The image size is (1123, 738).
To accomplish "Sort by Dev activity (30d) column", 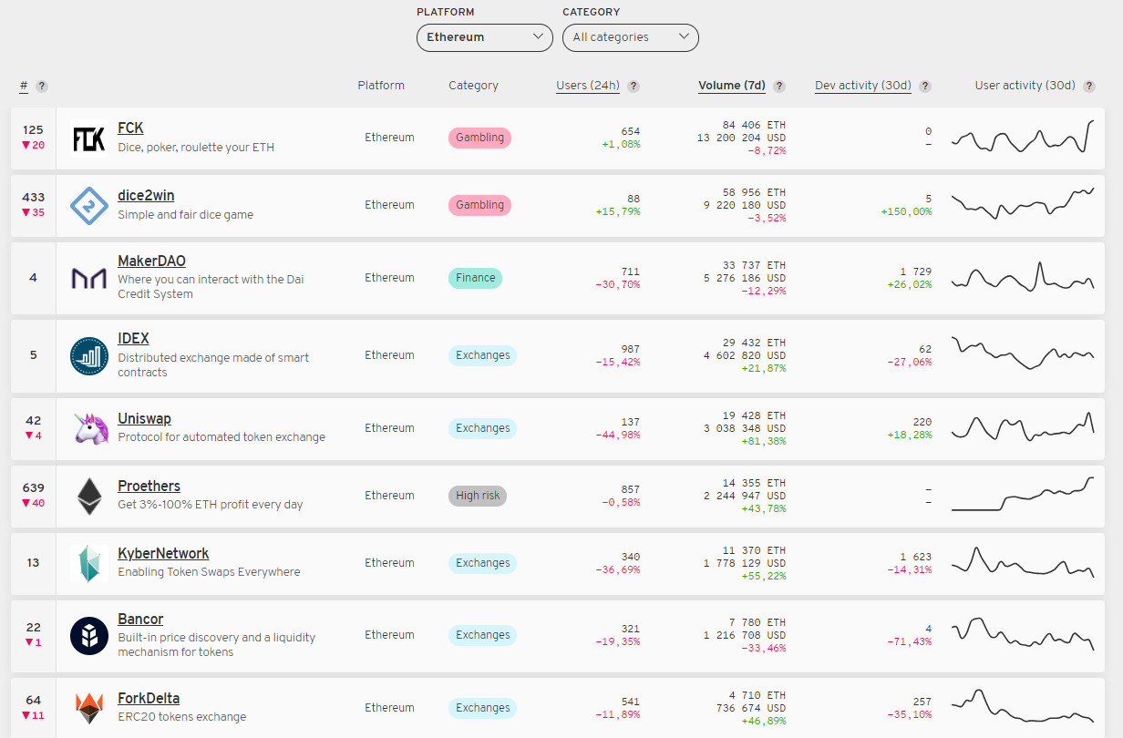I will [863, 86].
